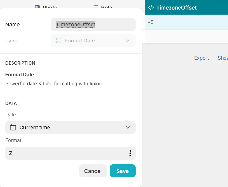This screenshot has width=228, height=187.
Task: Open the three-dot menu in Format field
Action: pyautogui.click(x=130, y=153)
